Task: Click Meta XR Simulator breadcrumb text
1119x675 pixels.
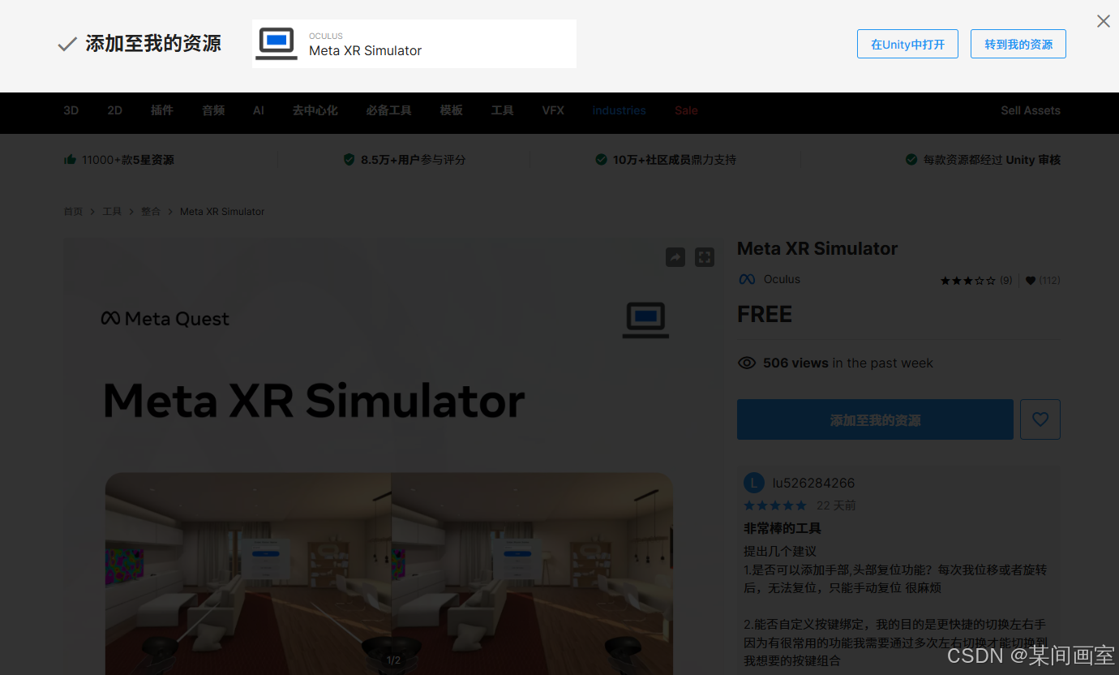Action: (222, 212)
